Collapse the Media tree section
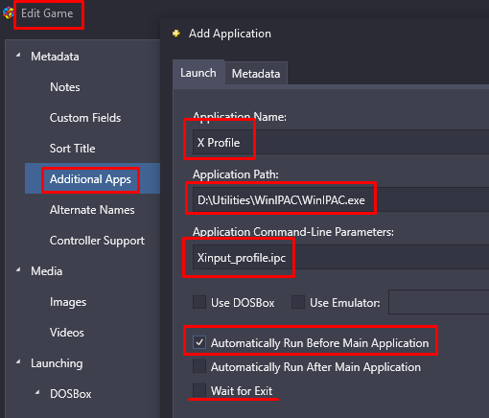 (x=18, y=270)
